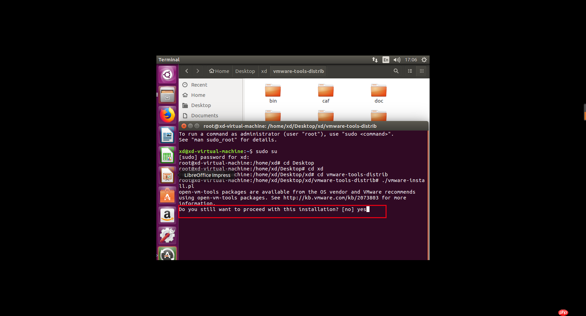Open System Settings from the dock

click(167, 236)
